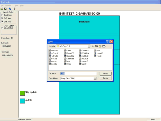The width and height of the screenshot is (161, 121).
Task: Select the vmmv10 file icon
Action: pyautogui.click(x=95, y=53)
